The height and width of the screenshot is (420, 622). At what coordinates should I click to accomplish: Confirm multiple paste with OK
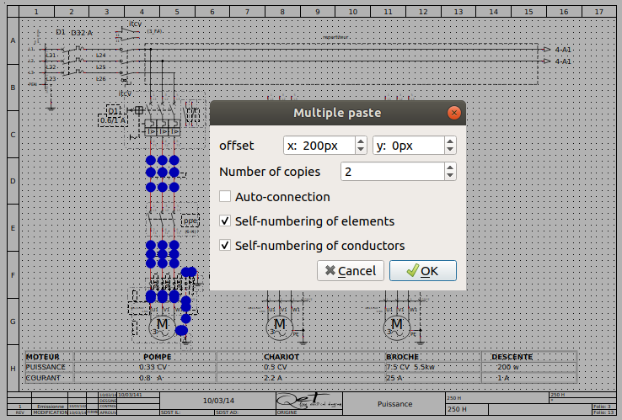423,271
